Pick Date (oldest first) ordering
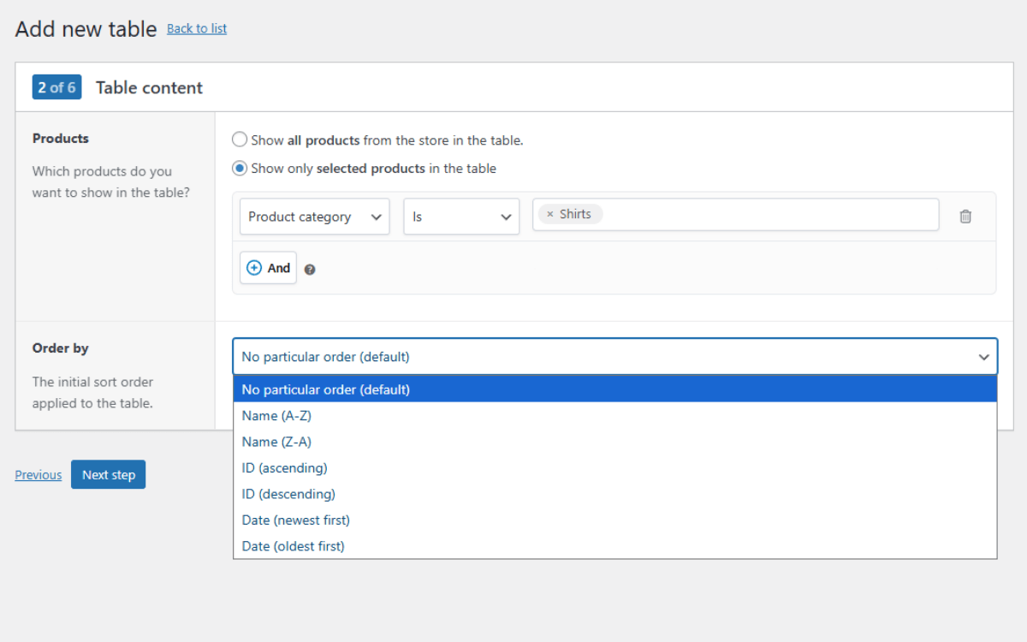Image resolution: width=1027 pixels, height=642 pixels. pyautogui.click(x=293, y=545)
